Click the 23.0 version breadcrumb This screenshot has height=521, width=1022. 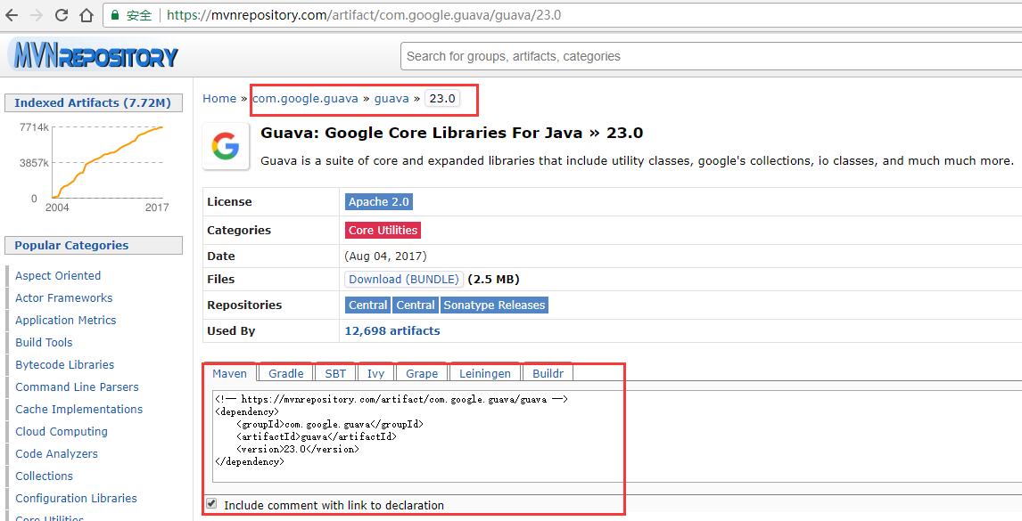coord(442,98)
